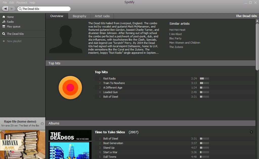The image size is (259, 159).
Task: Select Bolt of Steel in Top hits
Action: (111, 97)
